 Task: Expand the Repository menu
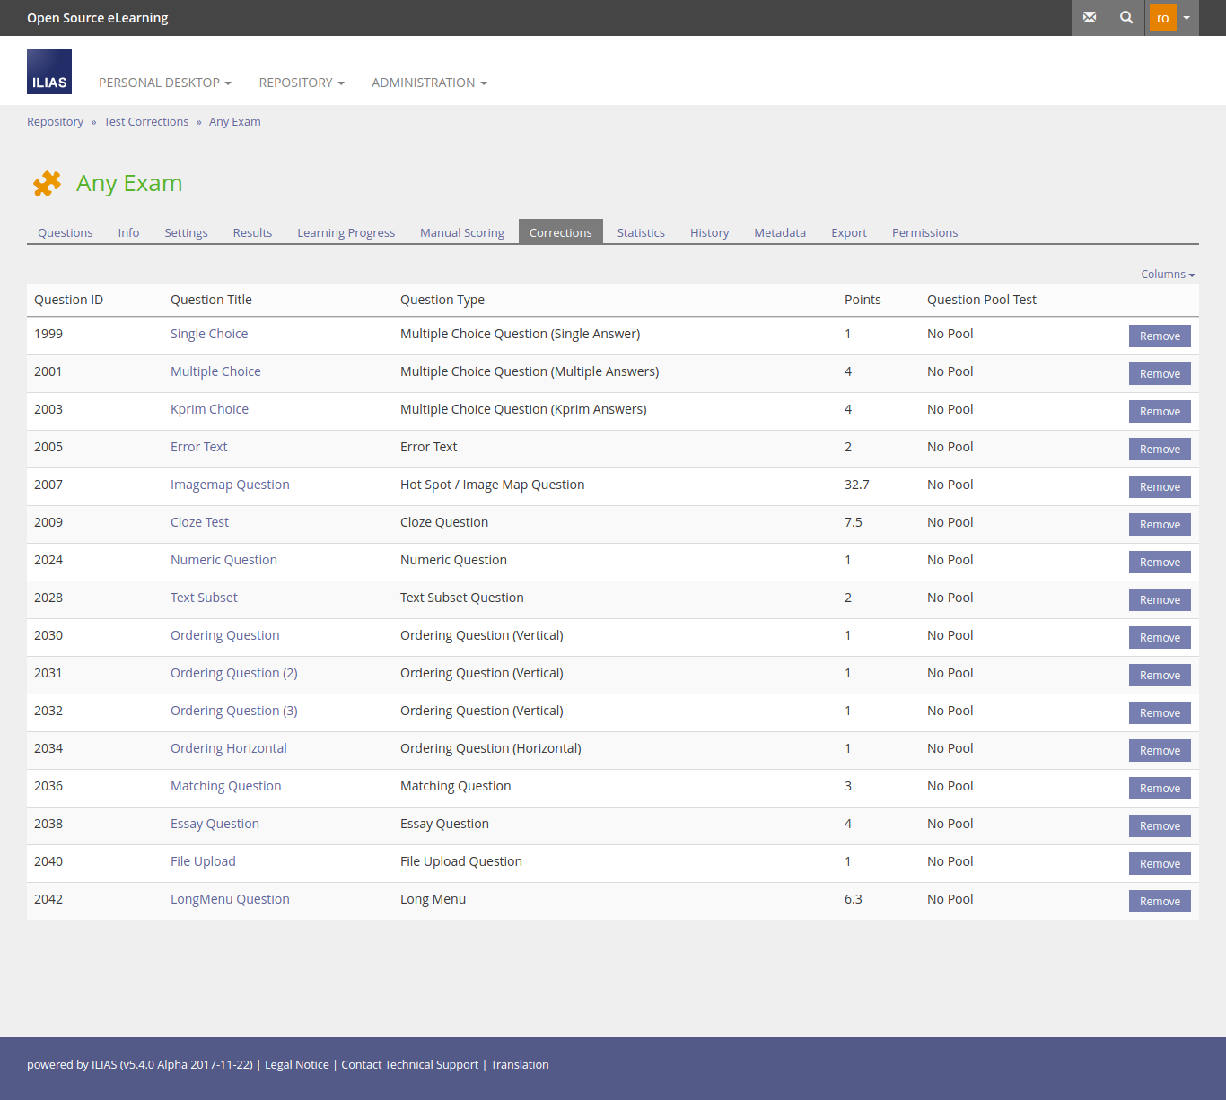click(301, 83)
